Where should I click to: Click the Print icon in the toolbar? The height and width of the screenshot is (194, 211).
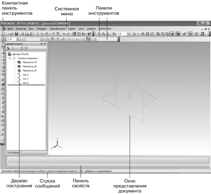pos(23,34)
